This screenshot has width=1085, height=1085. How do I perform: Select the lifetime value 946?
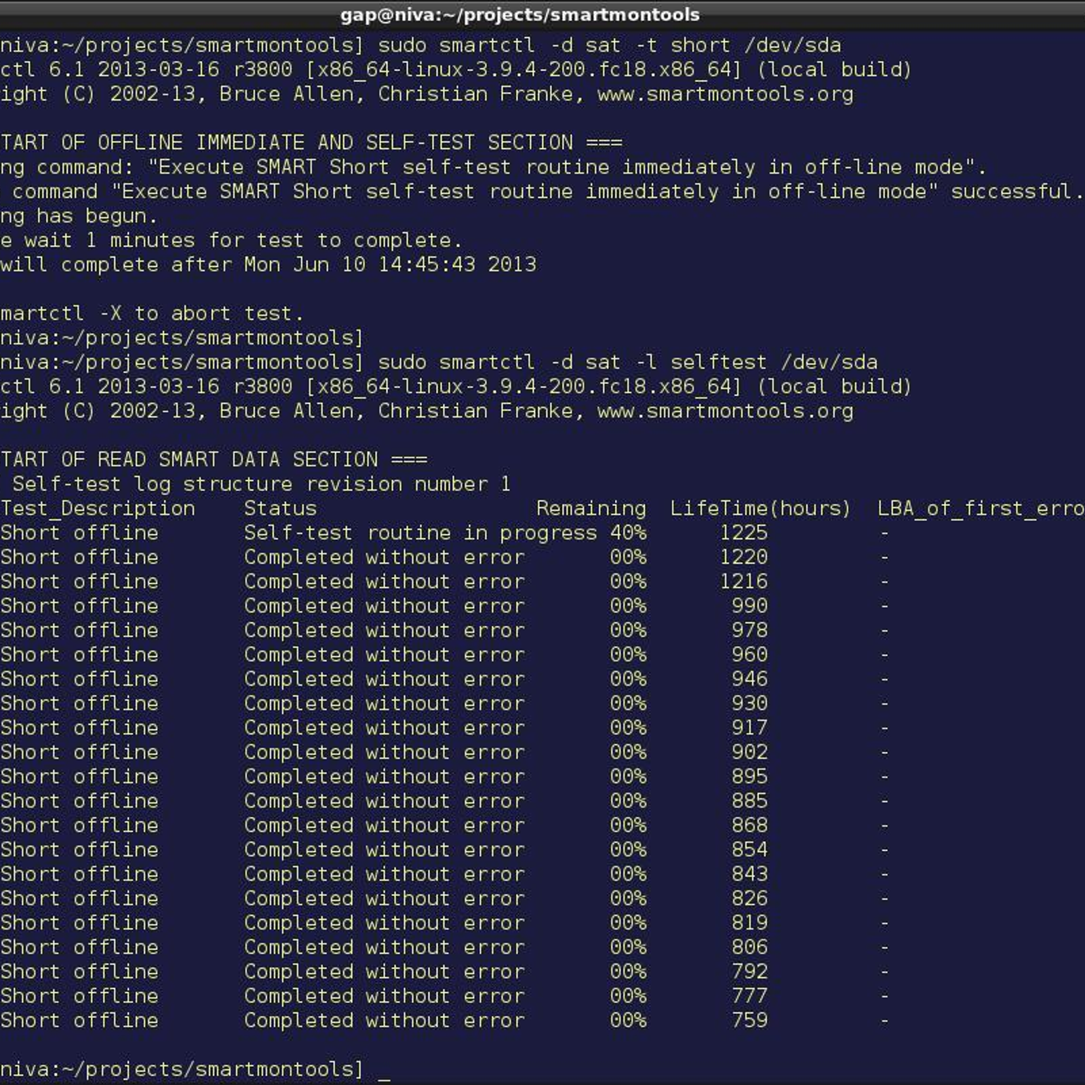[x=749, y=679]
